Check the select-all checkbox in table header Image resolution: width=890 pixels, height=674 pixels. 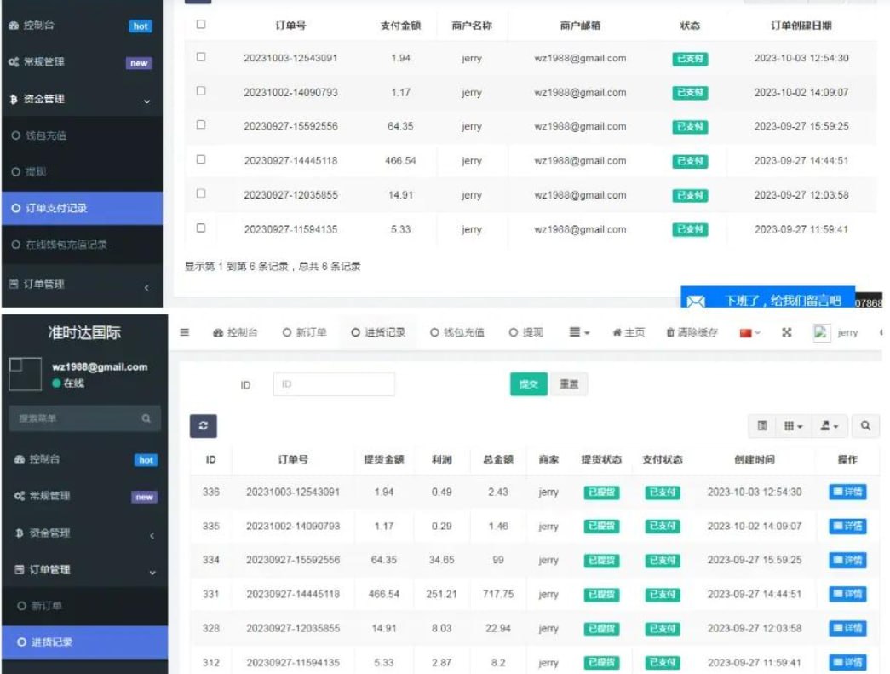[x=201, y=25]
